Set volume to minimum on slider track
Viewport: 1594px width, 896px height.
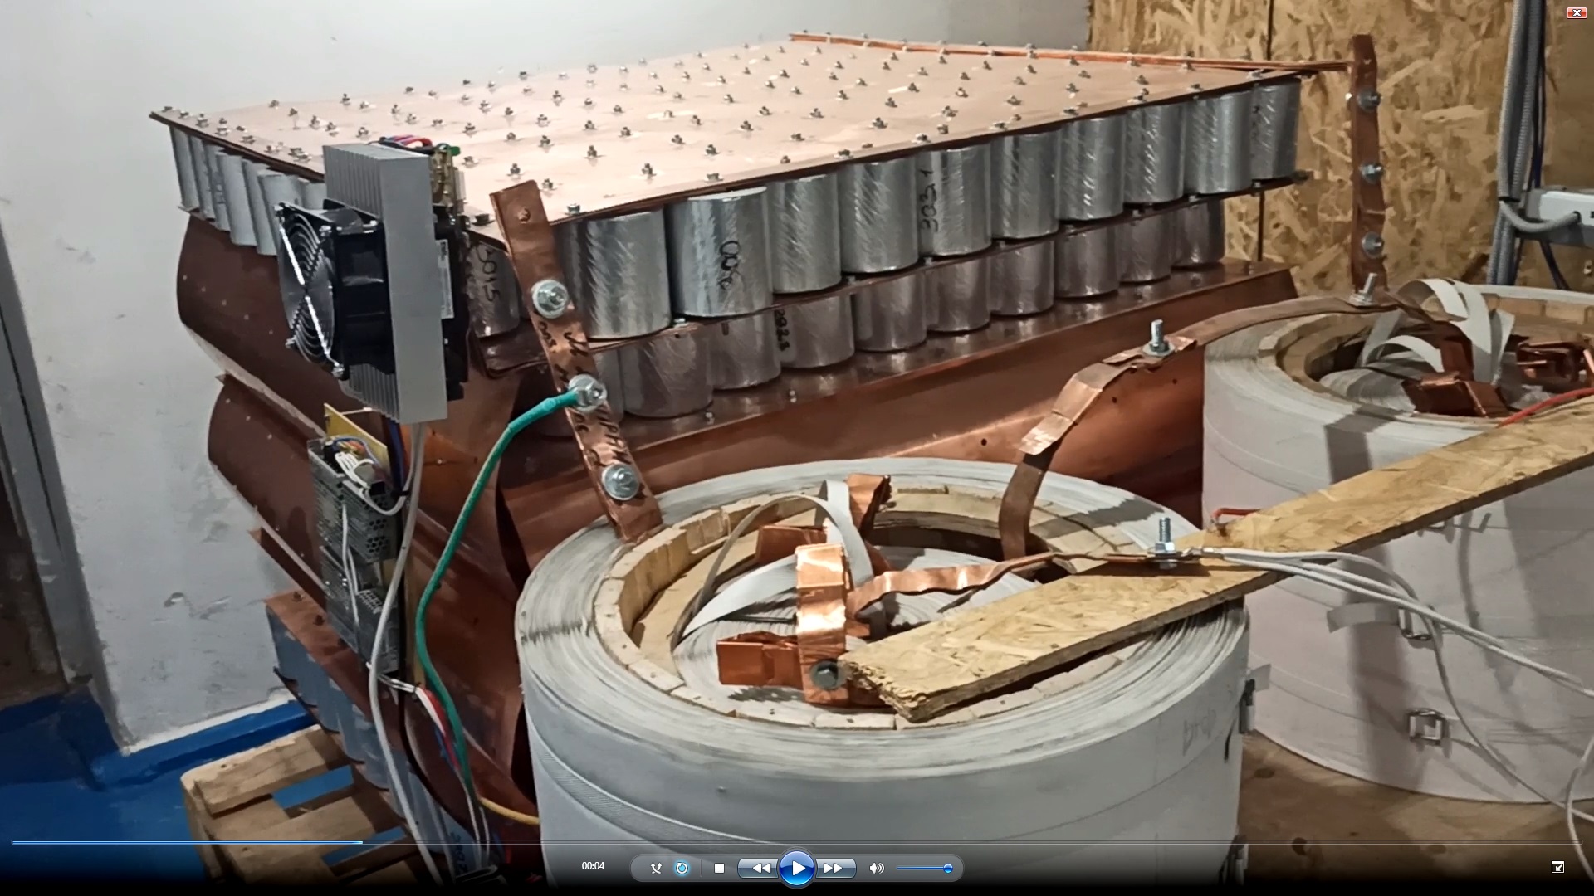[899, 868]
